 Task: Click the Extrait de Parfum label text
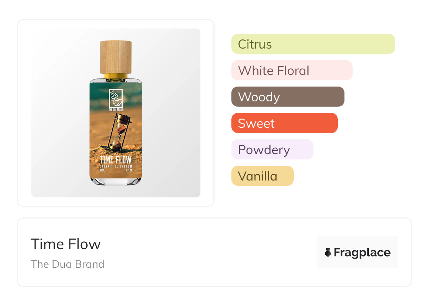116,166
